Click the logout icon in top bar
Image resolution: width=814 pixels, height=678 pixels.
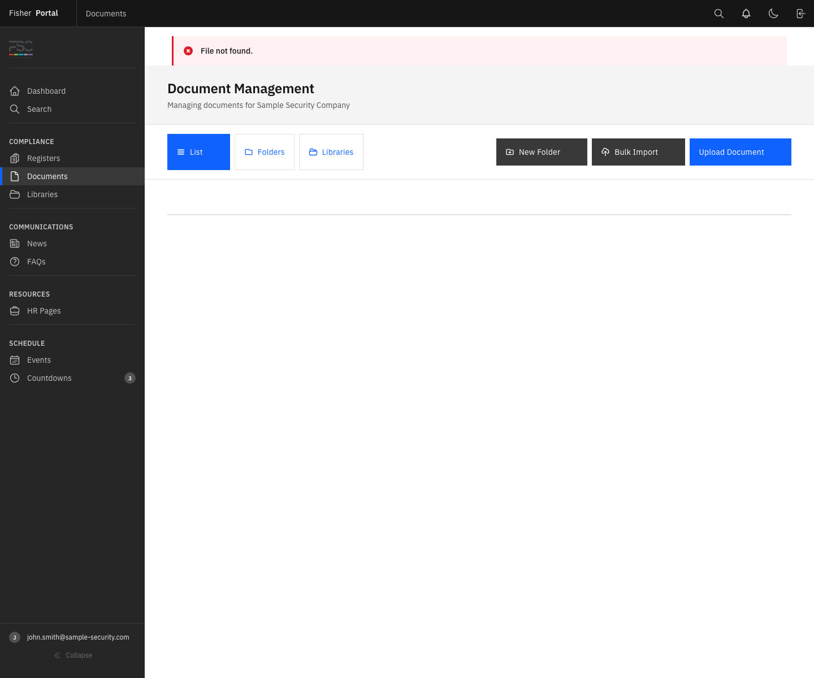[800, 14]
